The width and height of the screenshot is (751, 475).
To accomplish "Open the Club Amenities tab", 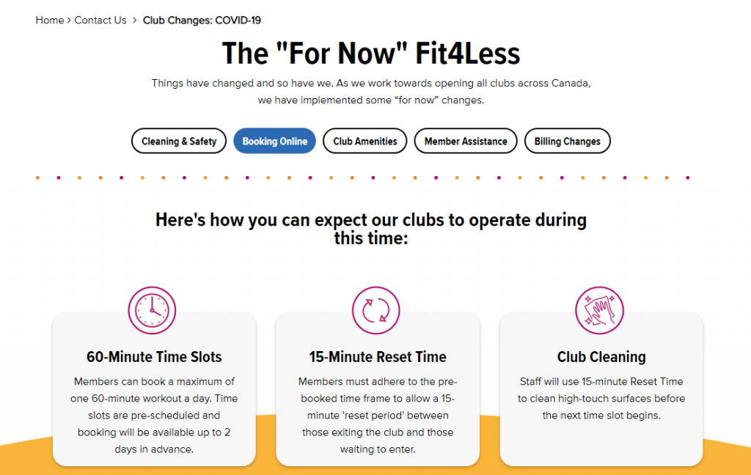I will [x=365, y=141].
